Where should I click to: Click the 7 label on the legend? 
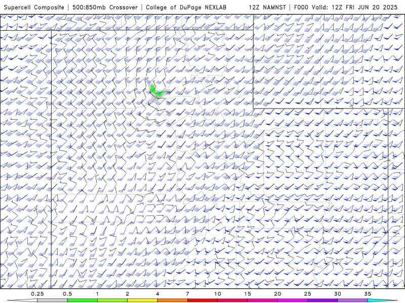(x=187, y=294)
